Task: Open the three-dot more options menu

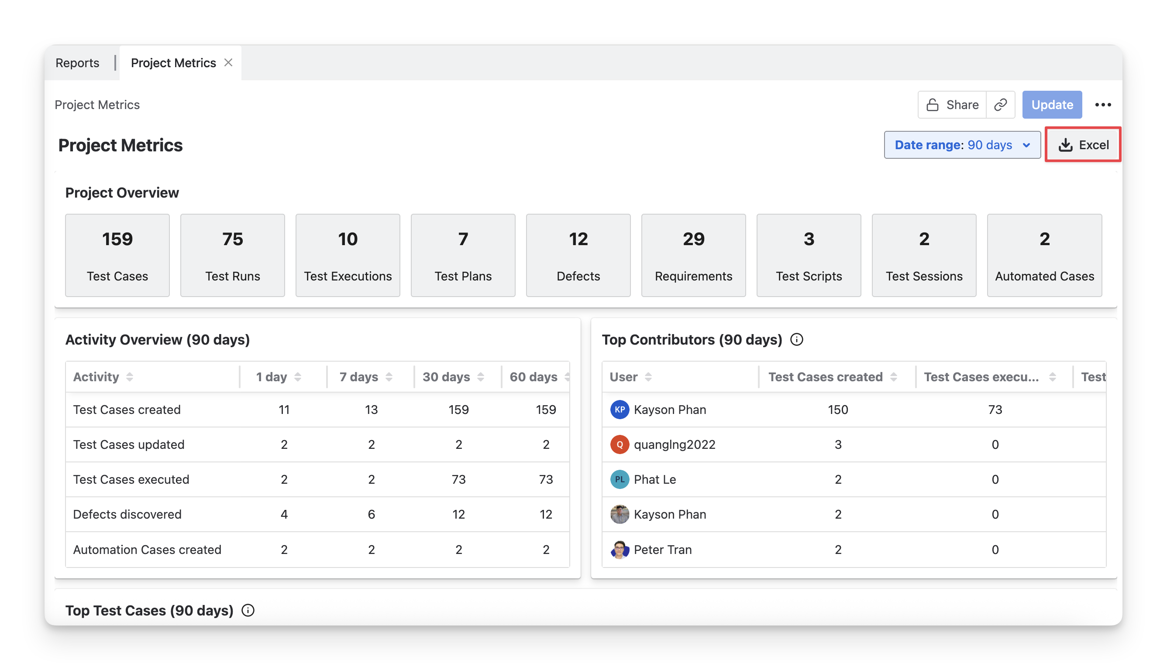Action: [x=1102, y=105]
